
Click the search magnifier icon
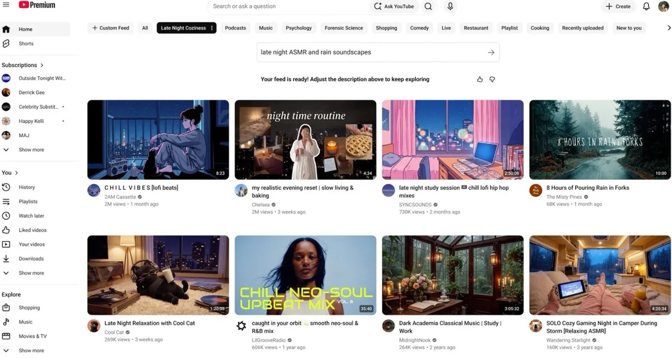428,6
